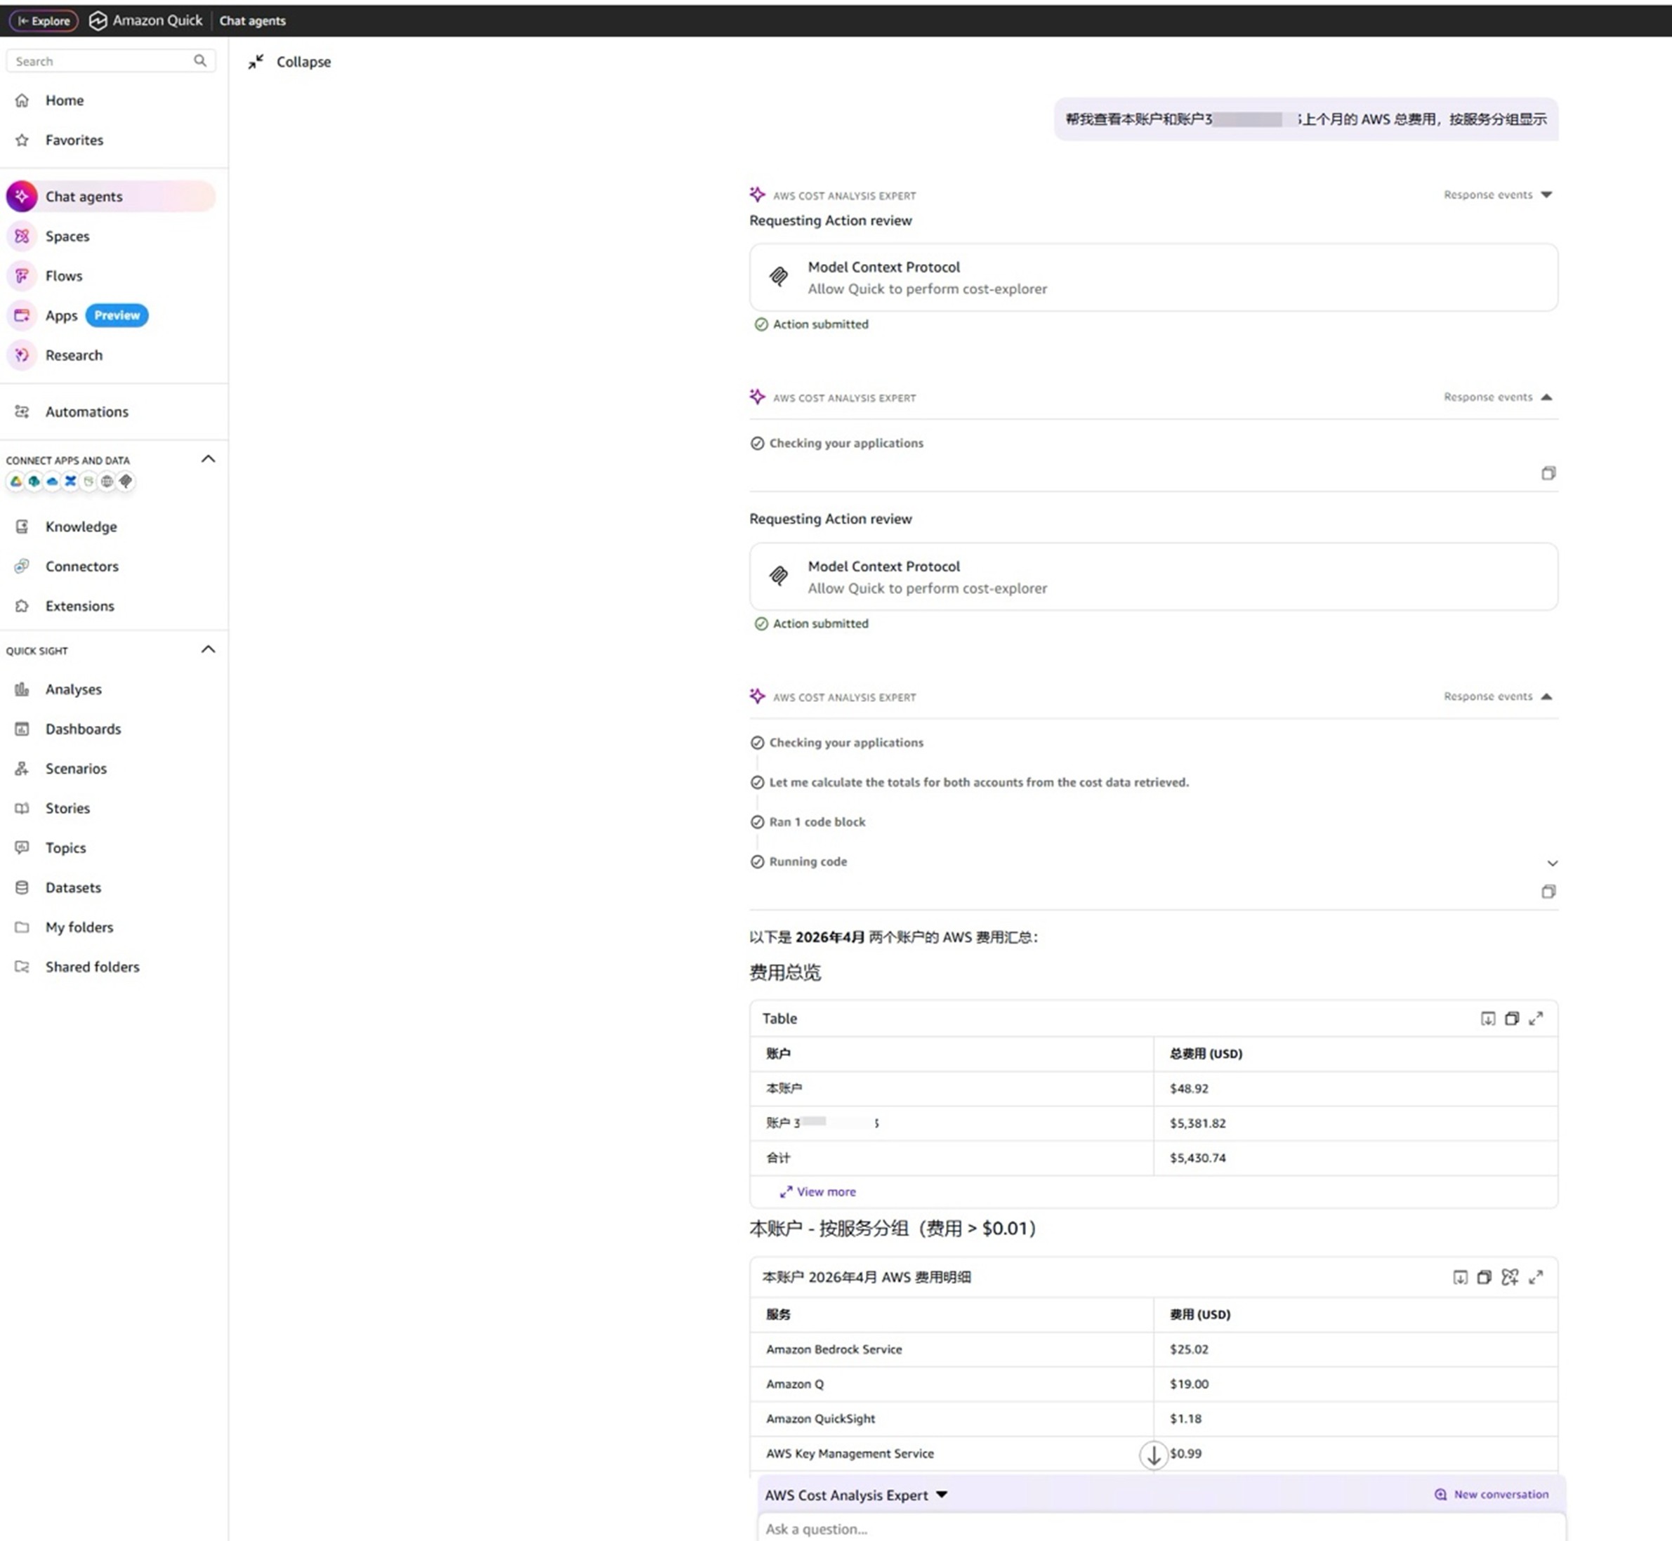Image resolution: width=1672 pixels, height=1541 pixels.
Task: Open Dashboards in the sidebar
Action: pos(83,729)
